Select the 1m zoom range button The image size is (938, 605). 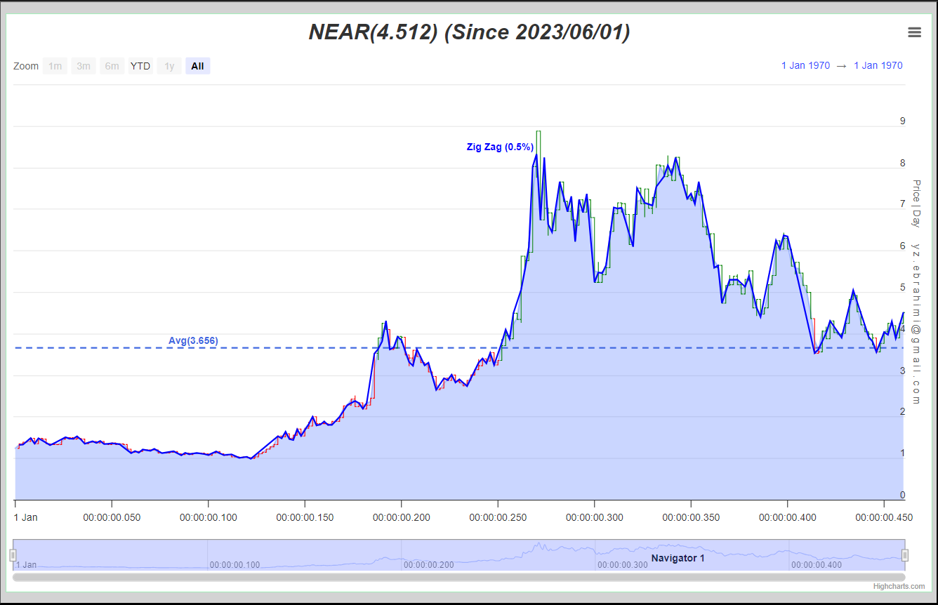pos(55,66)
